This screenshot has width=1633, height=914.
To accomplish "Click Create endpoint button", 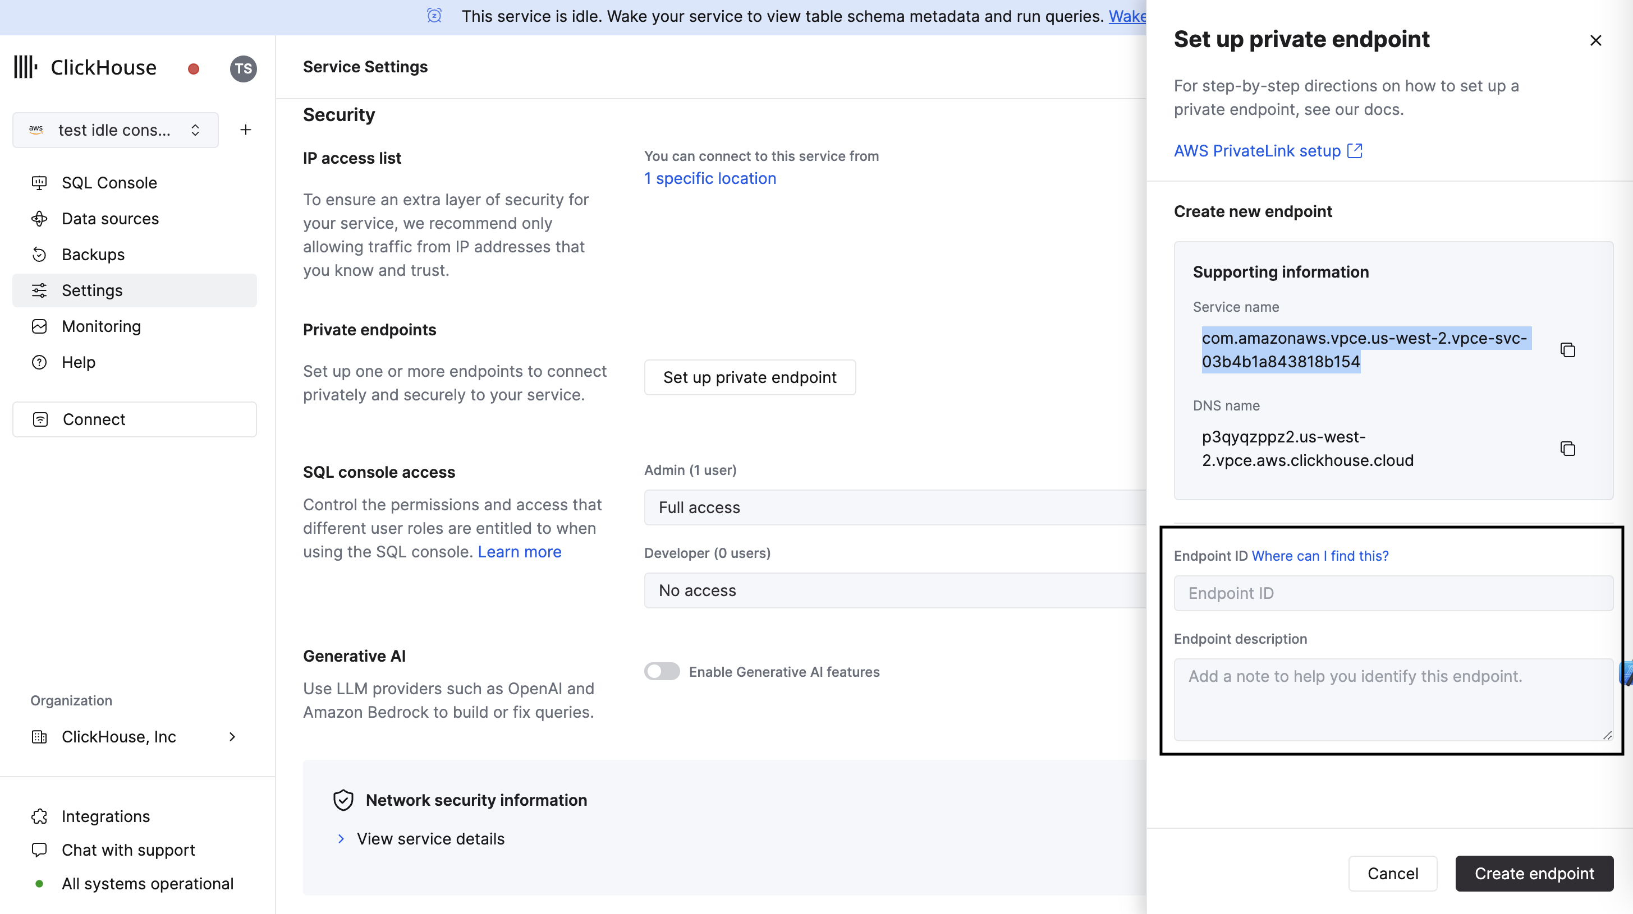I will tap(1534, 874).
